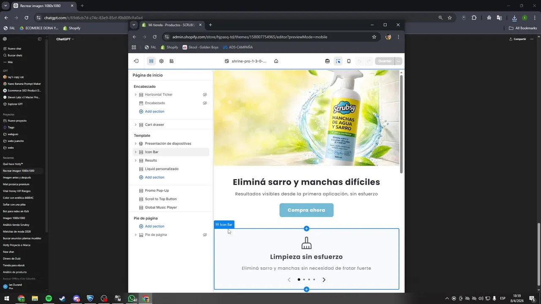Open the Sections panel icon
541x304 pixels.
point(151,61)
